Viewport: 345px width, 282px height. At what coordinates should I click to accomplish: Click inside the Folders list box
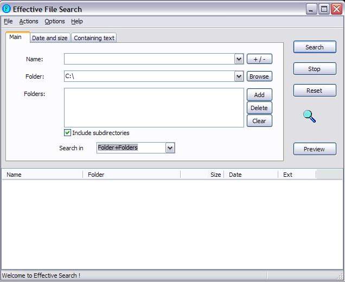click(154, 107)
